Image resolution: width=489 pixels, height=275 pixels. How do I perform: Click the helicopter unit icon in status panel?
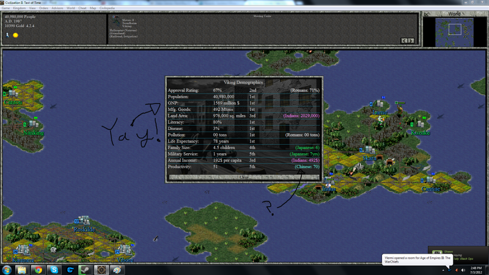[116, 21]
